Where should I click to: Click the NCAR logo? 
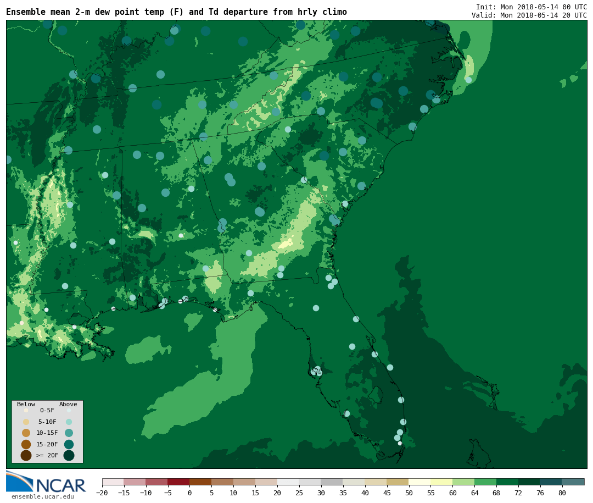coord(46,482)
